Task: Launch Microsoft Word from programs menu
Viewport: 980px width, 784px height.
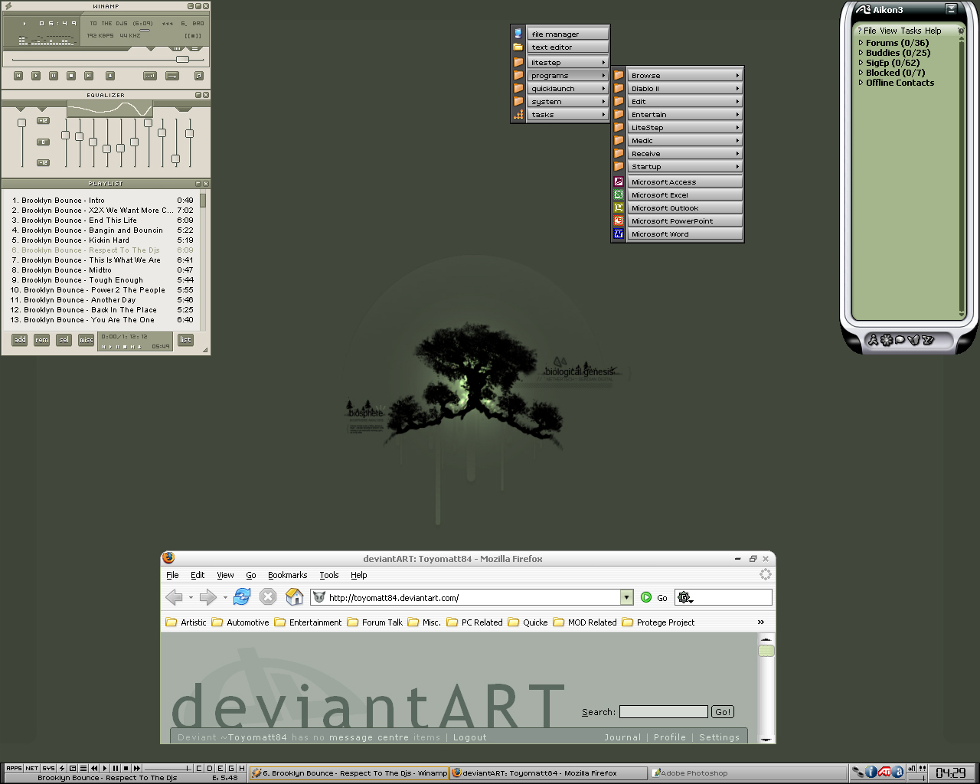Action: click(x=684, y=234)
